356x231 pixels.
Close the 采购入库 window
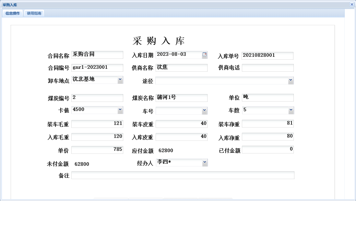coord(352,4)
